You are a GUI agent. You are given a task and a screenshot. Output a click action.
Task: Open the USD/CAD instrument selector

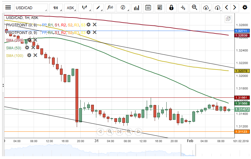coord(31,8)
